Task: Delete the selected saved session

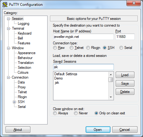Action: (x=125, y=92)
